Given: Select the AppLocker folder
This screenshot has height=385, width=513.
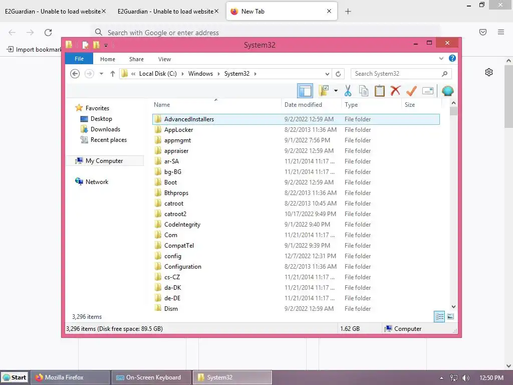Looking at the screenshot, I should (296, 130).
